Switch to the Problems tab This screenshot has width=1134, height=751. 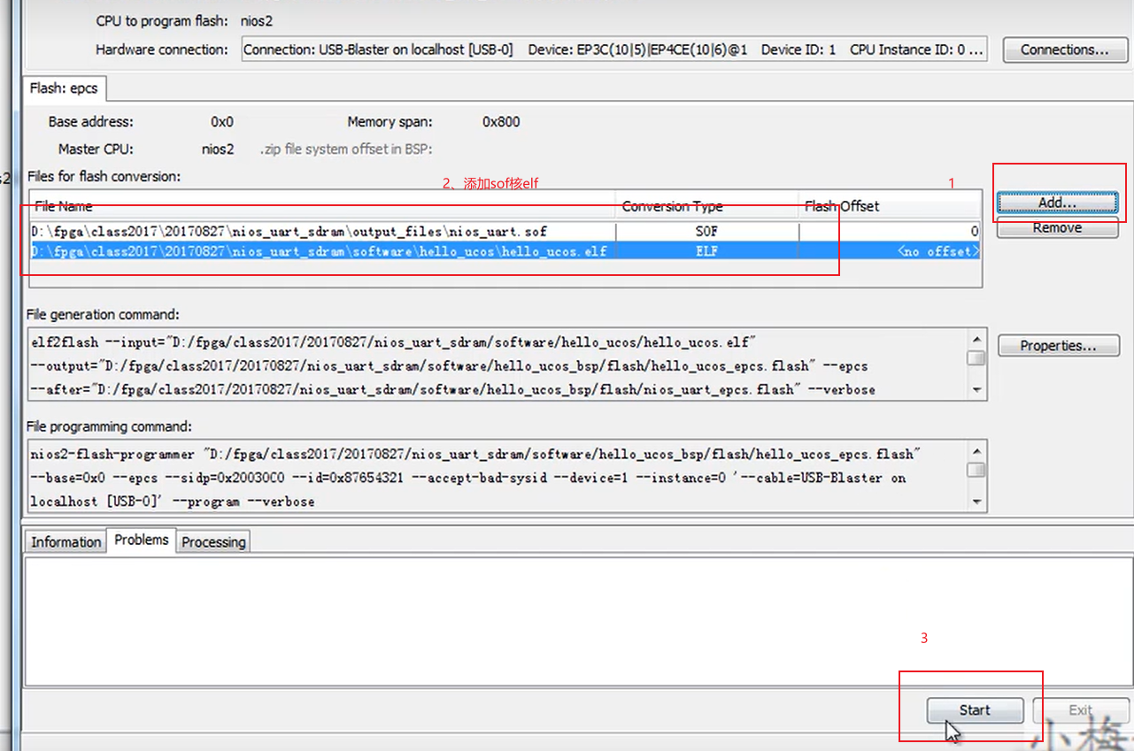coord(142,540)
